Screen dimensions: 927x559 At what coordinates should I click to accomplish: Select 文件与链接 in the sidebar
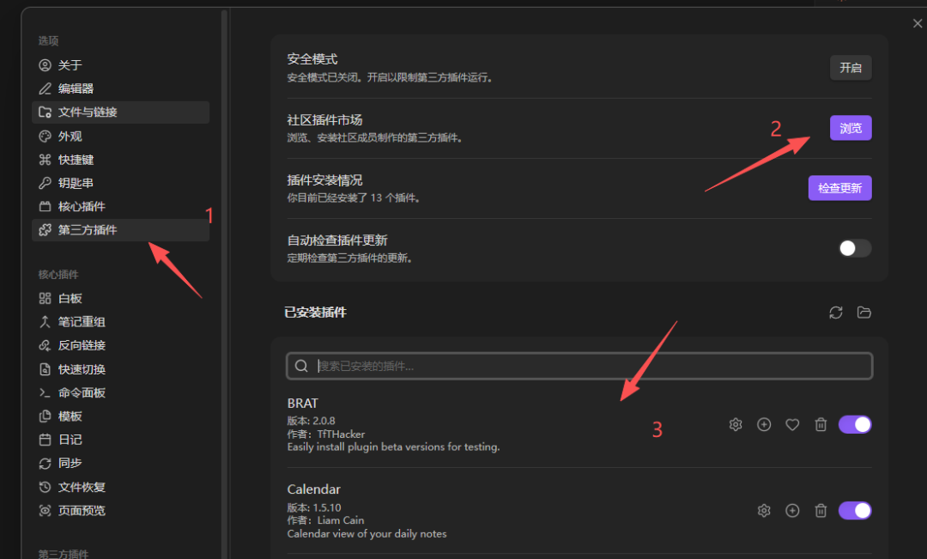coord(121,112)
